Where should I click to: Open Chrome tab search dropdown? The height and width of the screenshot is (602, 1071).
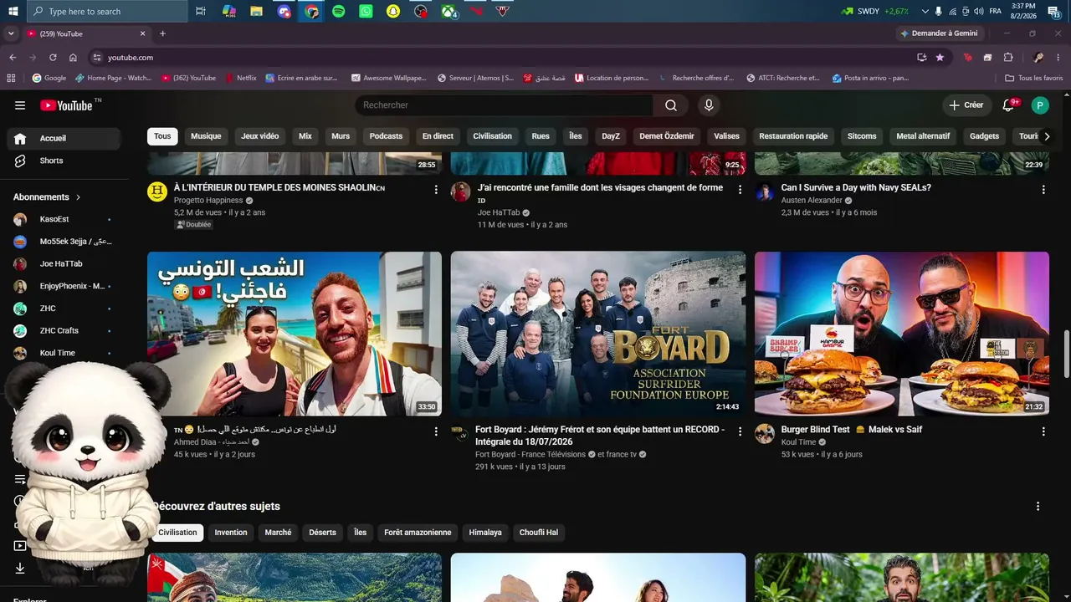click(x=11, y=33)
